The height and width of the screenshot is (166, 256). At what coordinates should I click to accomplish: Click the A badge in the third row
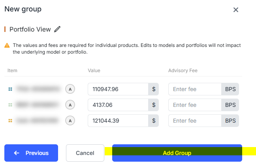click(70, 121)
